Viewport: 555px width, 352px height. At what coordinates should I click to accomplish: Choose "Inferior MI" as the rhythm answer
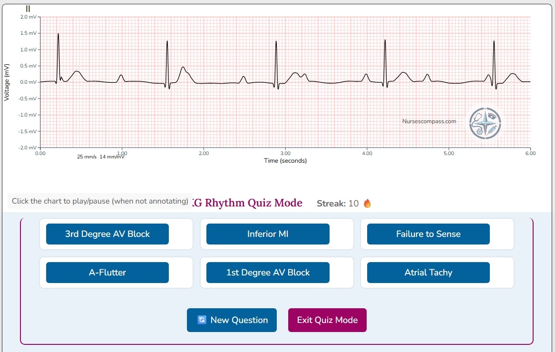click(267, 234)
